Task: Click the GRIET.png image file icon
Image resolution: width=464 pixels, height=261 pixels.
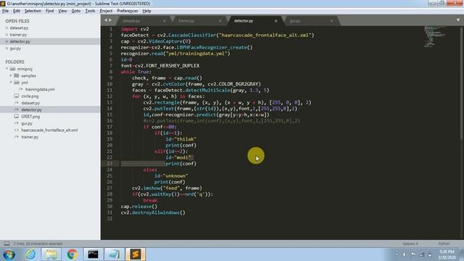Action: pos(17,116)
